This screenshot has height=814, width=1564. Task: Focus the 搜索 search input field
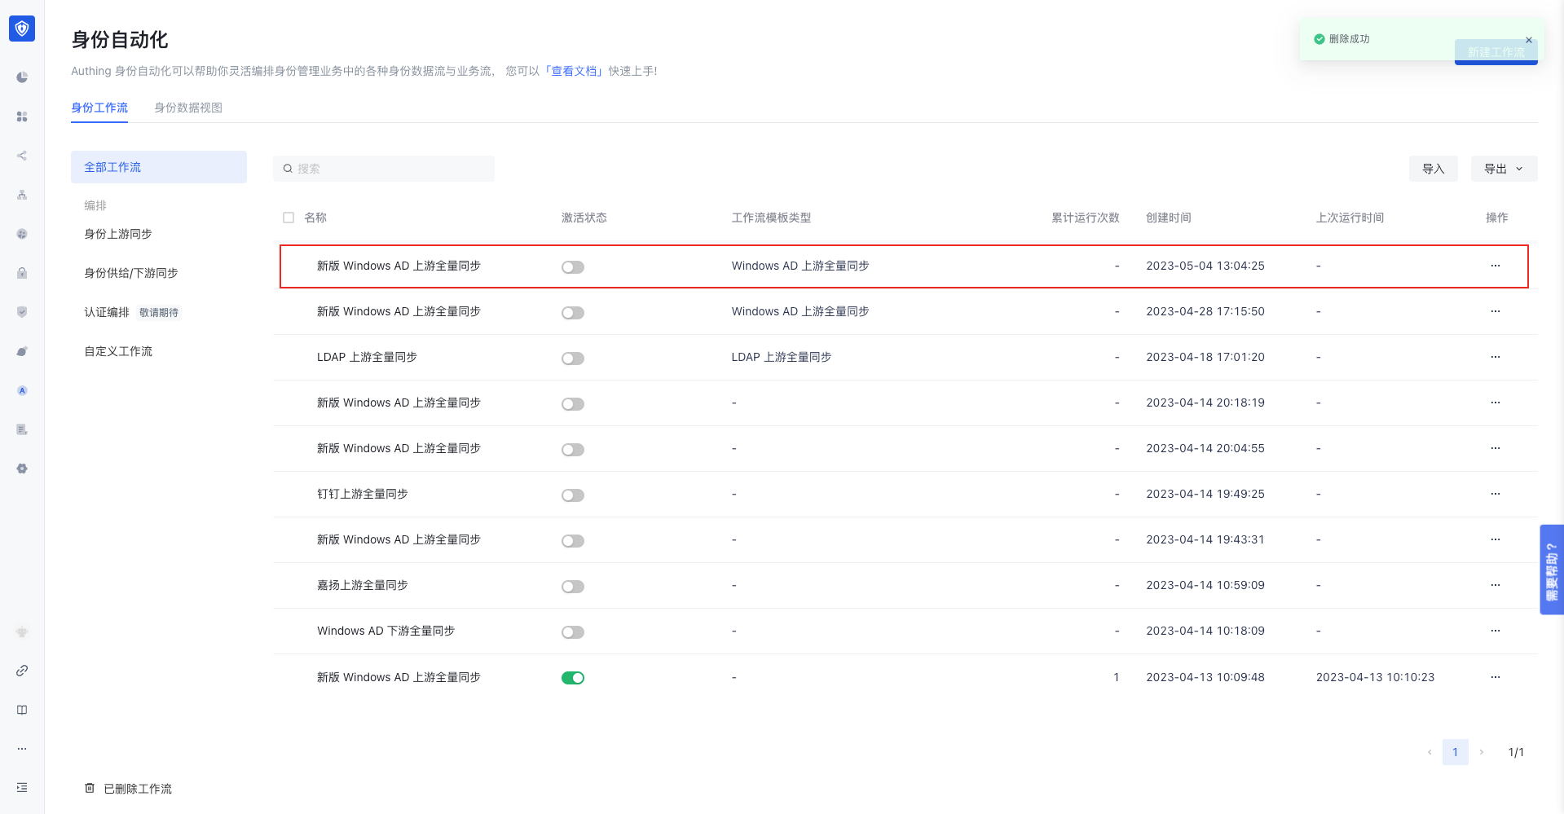[x=391, y=169]
